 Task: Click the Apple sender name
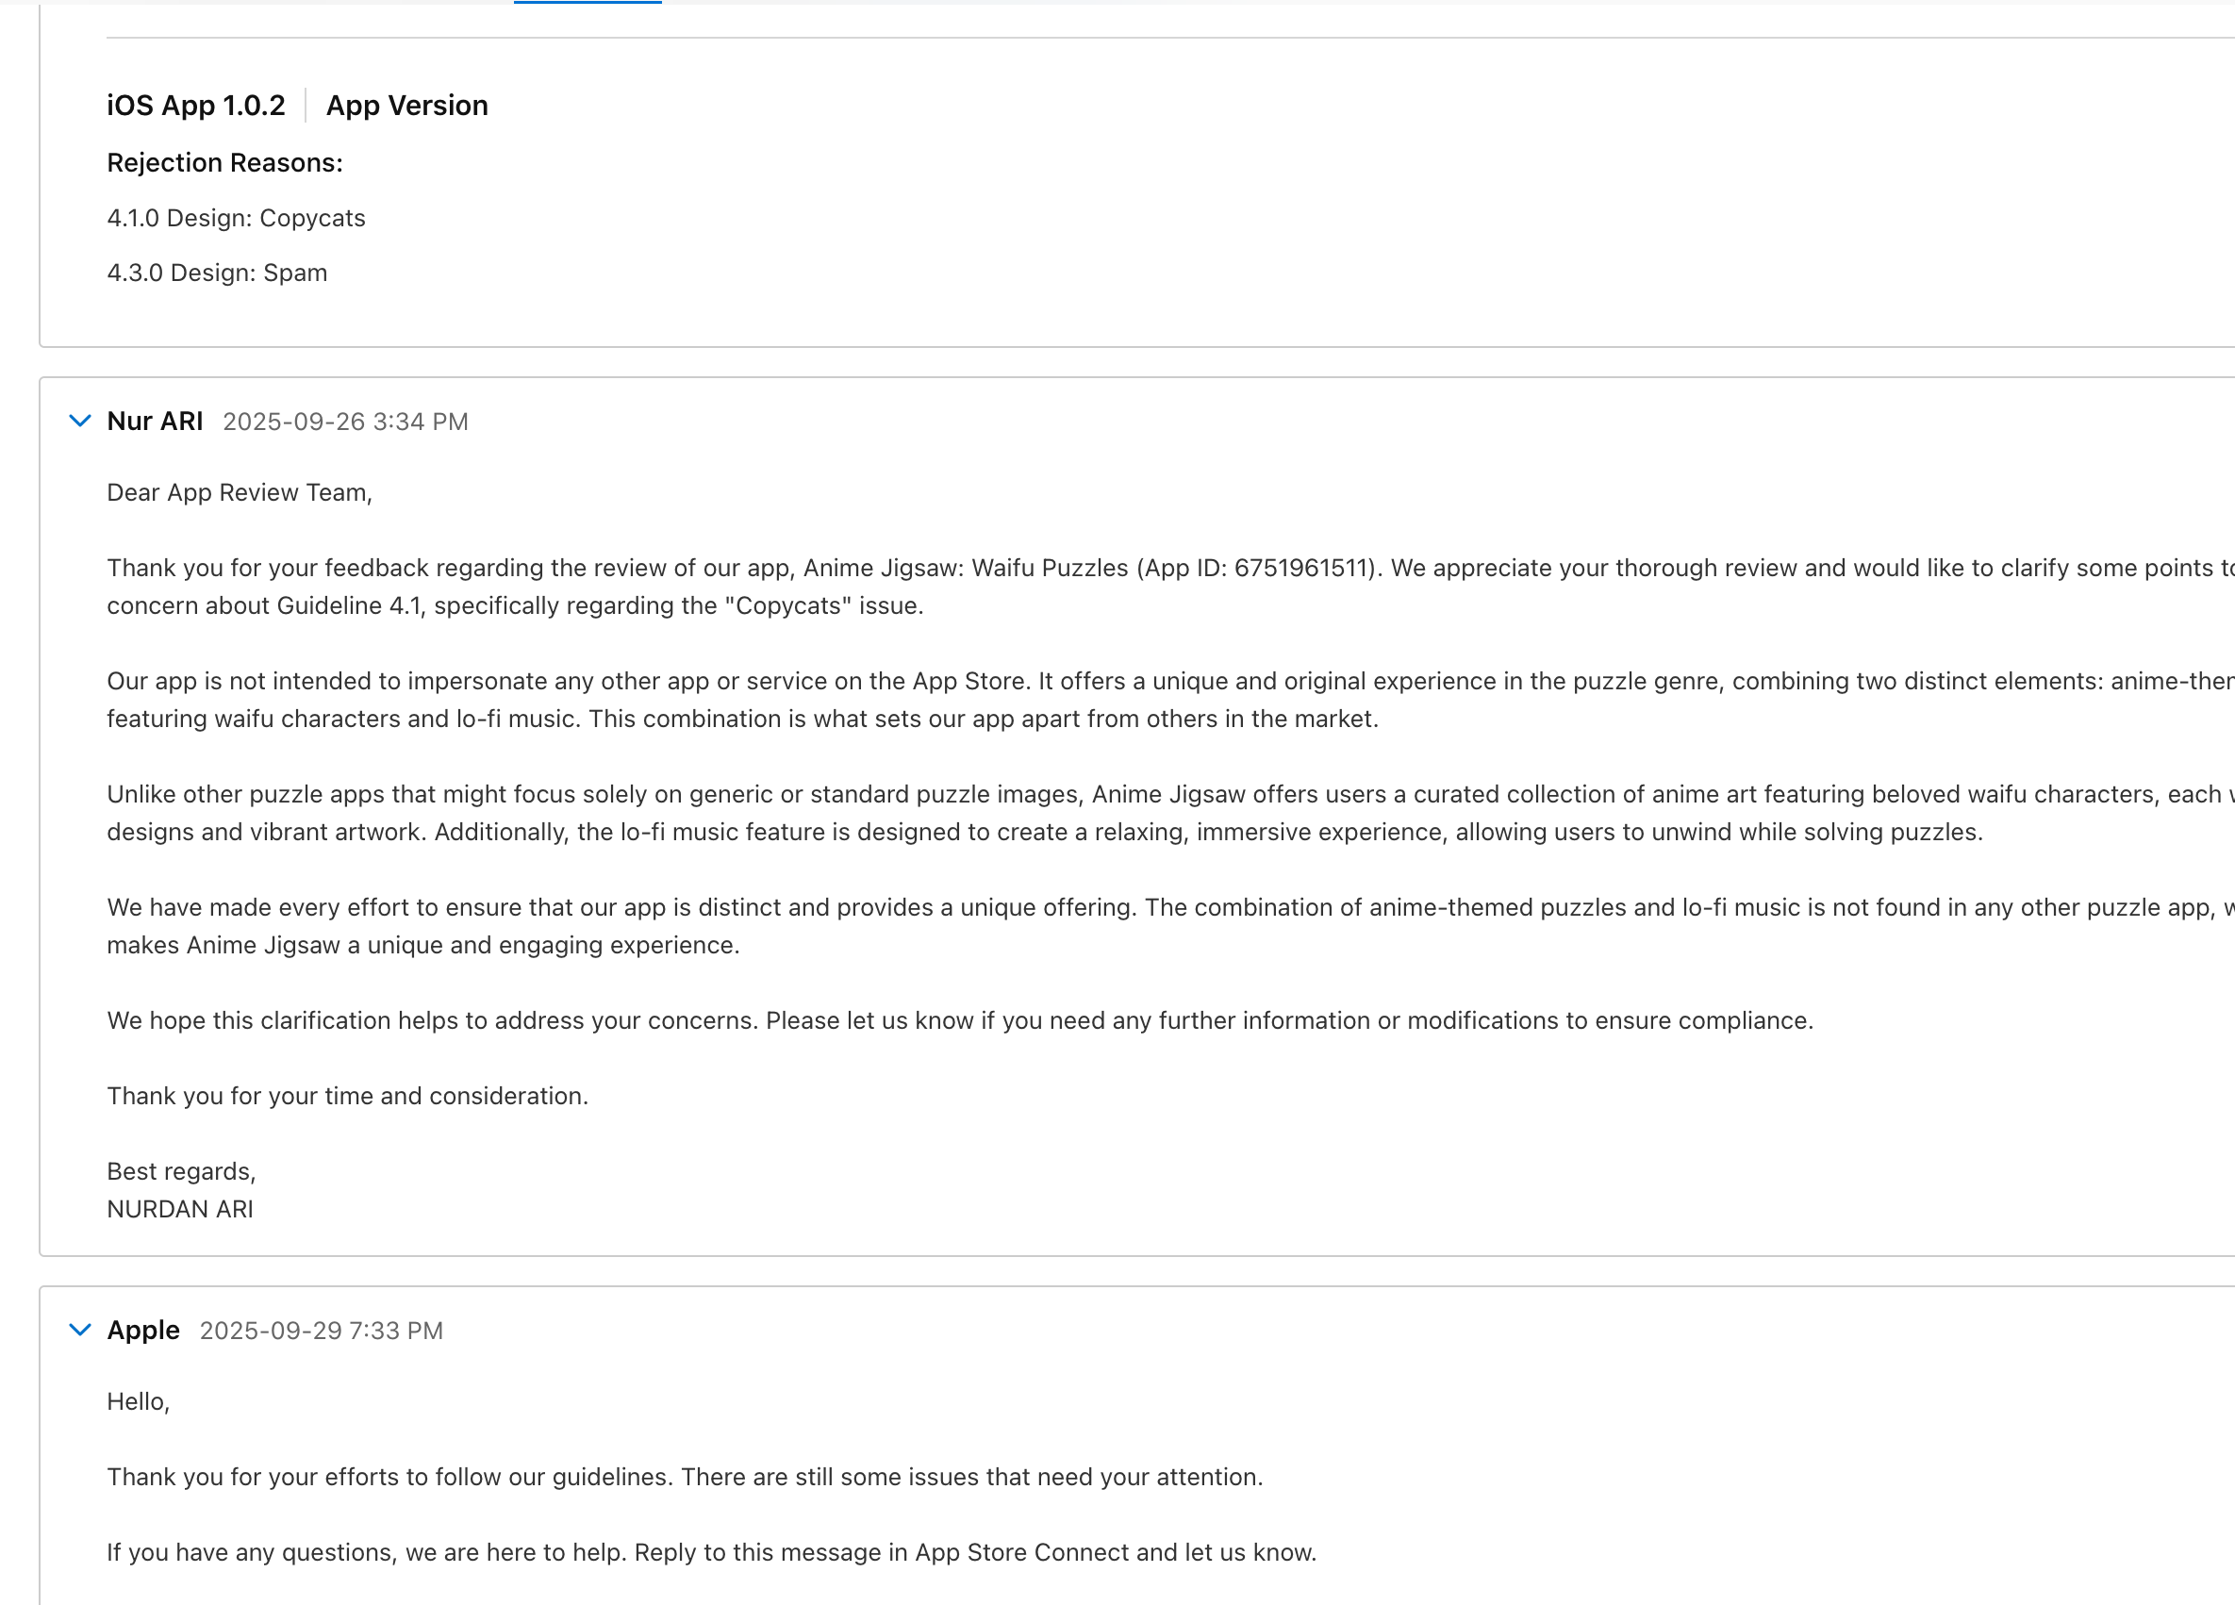(x=143, y=1330)
